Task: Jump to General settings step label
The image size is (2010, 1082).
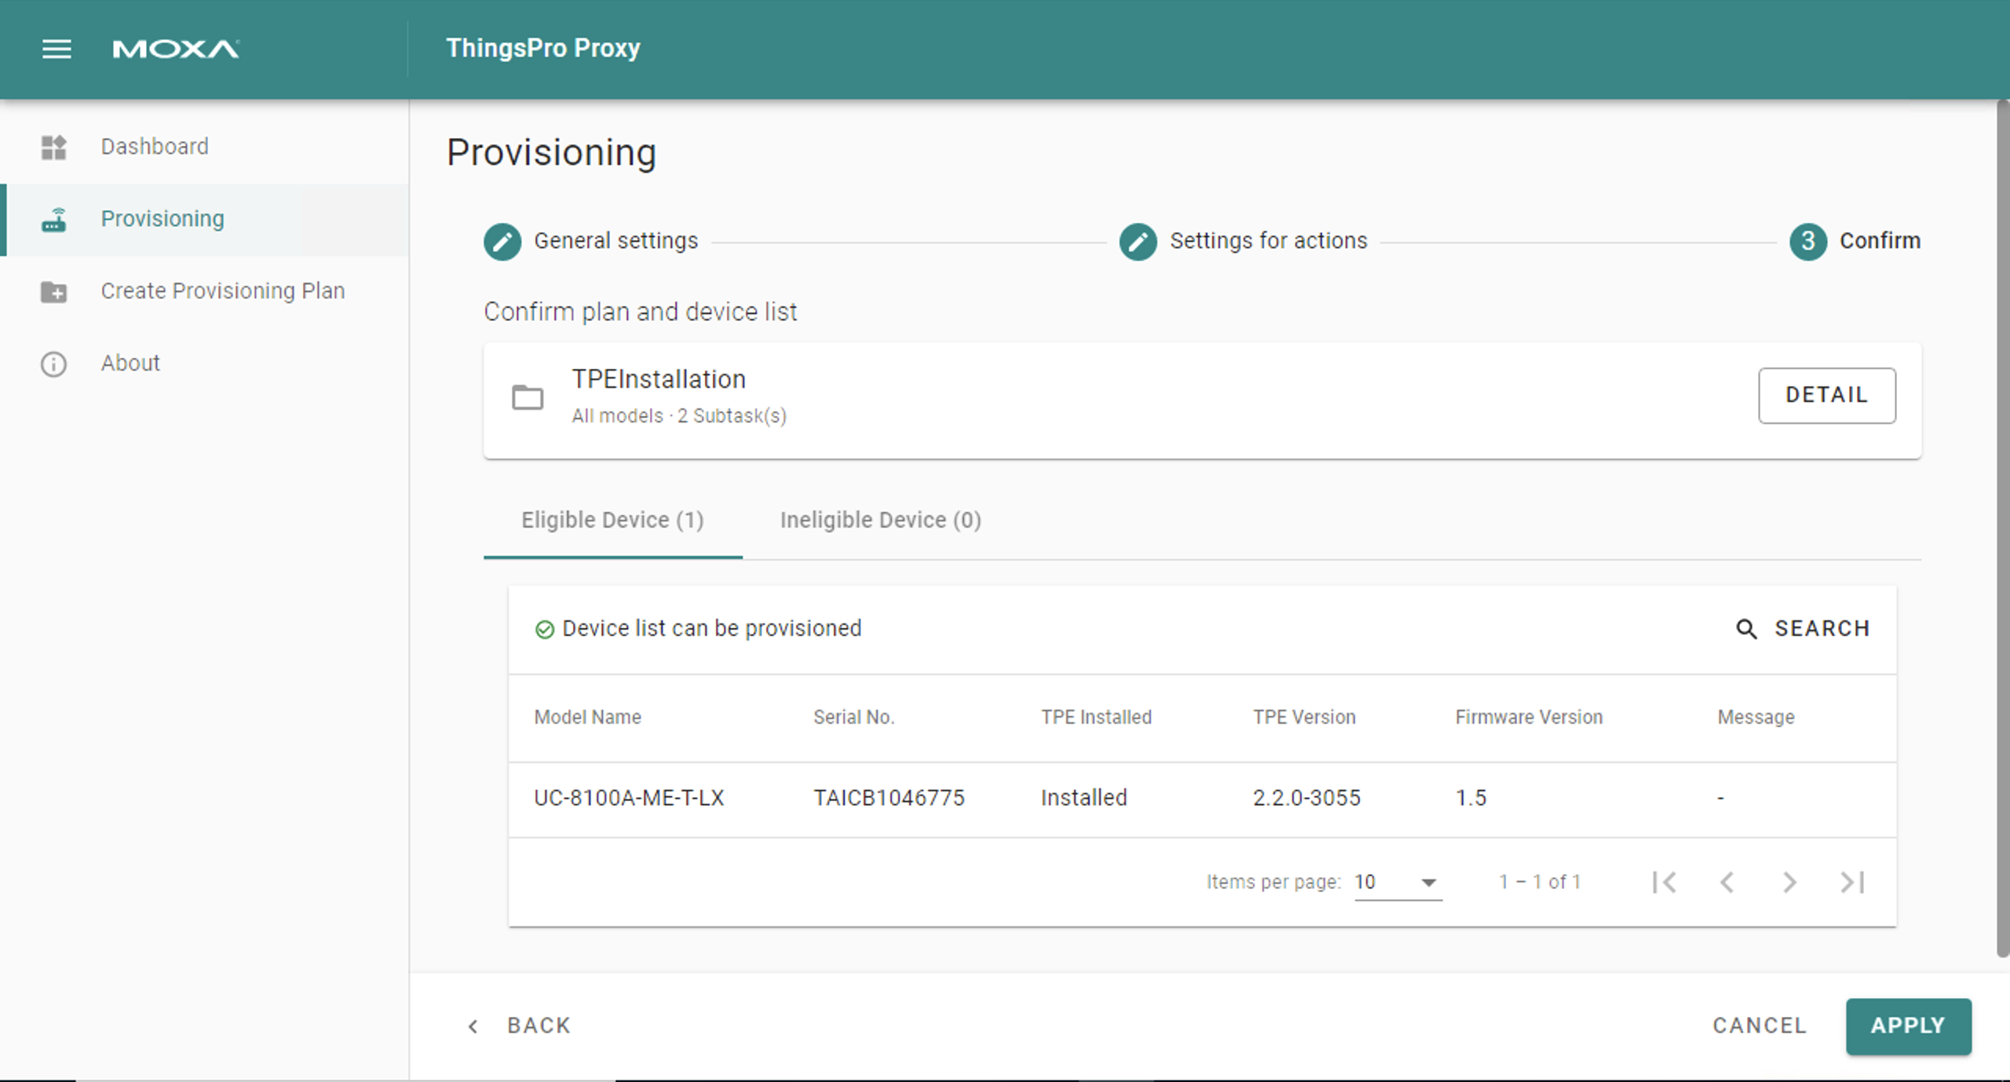Action: 616,241
